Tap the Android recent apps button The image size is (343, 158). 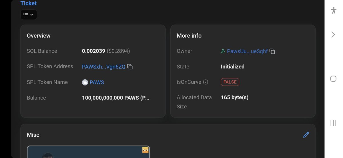pos(333,123)
